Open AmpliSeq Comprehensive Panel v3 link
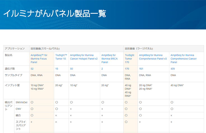Screen dimensions: 206x133 tap(153, 57)
